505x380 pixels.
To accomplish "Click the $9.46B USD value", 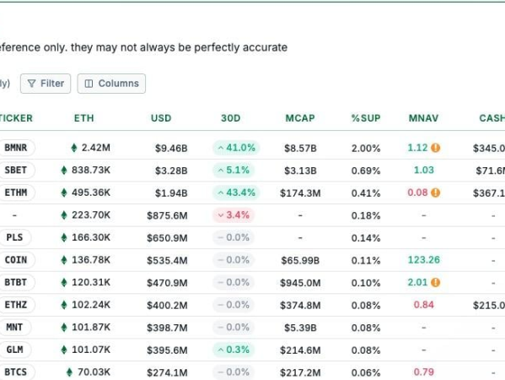I will click(x=171, y=148).
